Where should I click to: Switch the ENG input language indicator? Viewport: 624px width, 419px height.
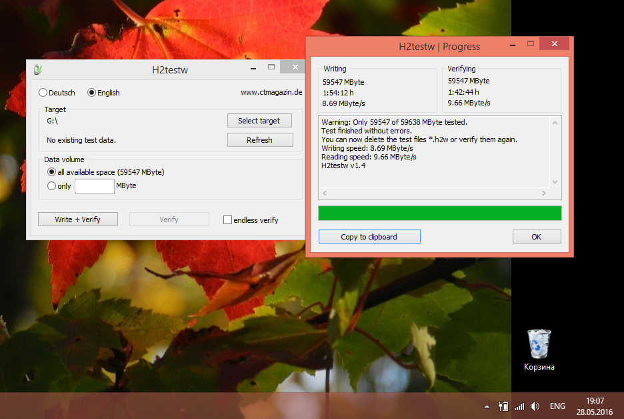point(557,406)
